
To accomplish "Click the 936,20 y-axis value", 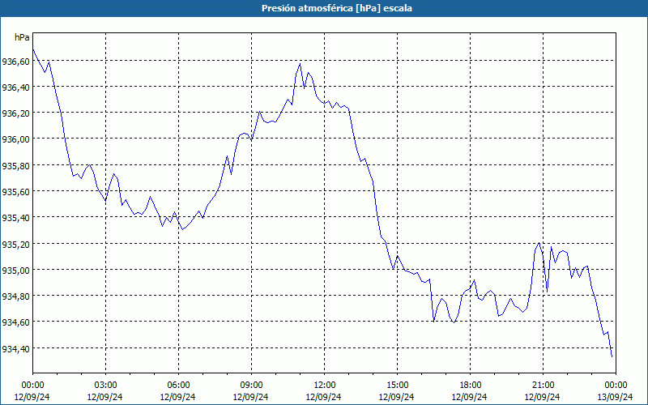I will 15,113.
